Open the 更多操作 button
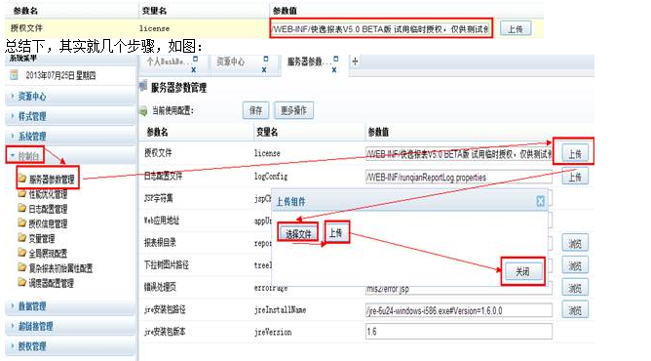This screenshot has width=651, height=361. (x=293, y=110)
